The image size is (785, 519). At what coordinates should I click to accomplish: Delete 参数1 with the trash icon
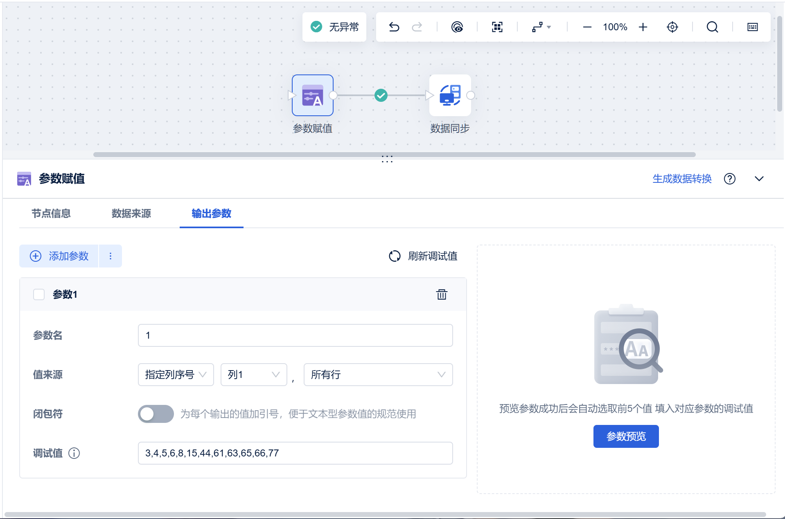[442, 294]
